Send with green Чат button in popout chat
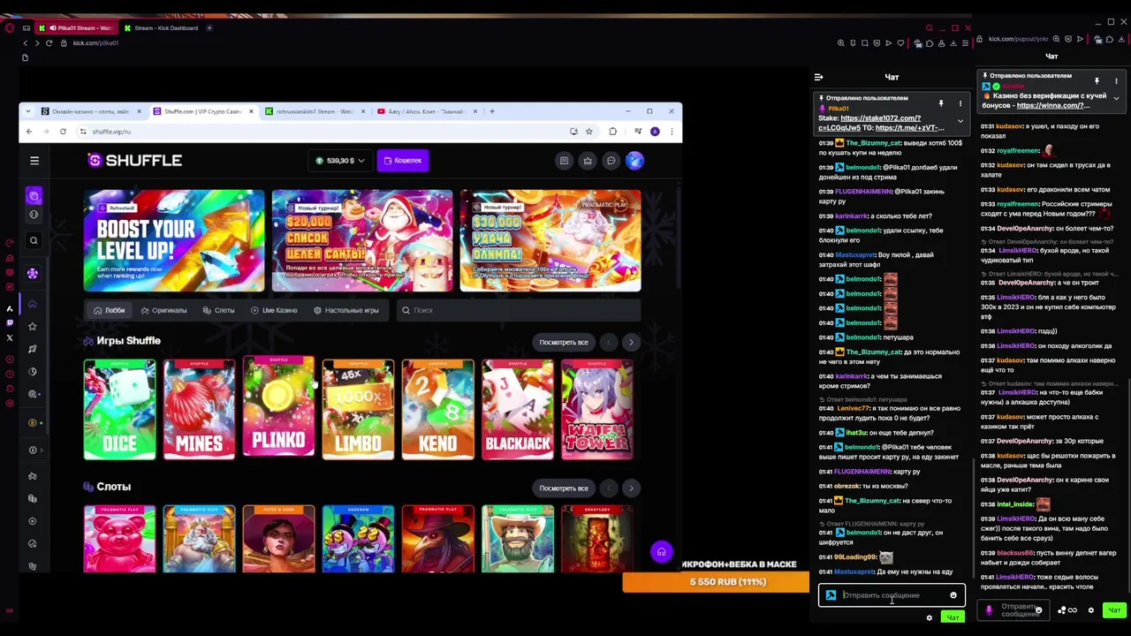1131x636 pixels. coord(1114,610)
